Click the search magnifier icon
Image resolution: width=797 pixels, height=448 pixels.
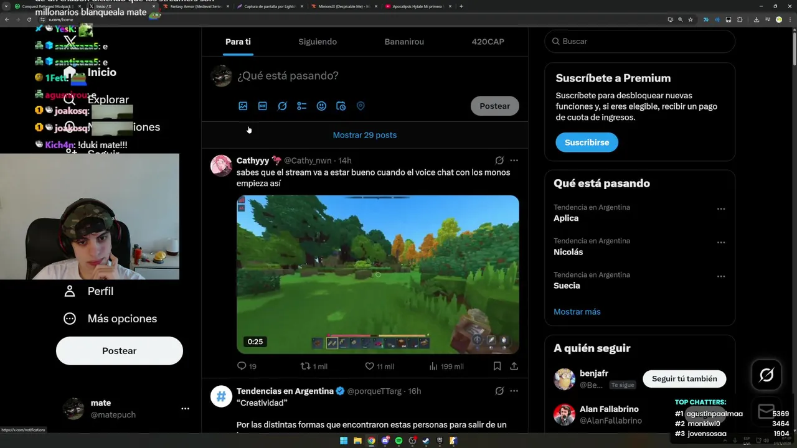(556, 41)
